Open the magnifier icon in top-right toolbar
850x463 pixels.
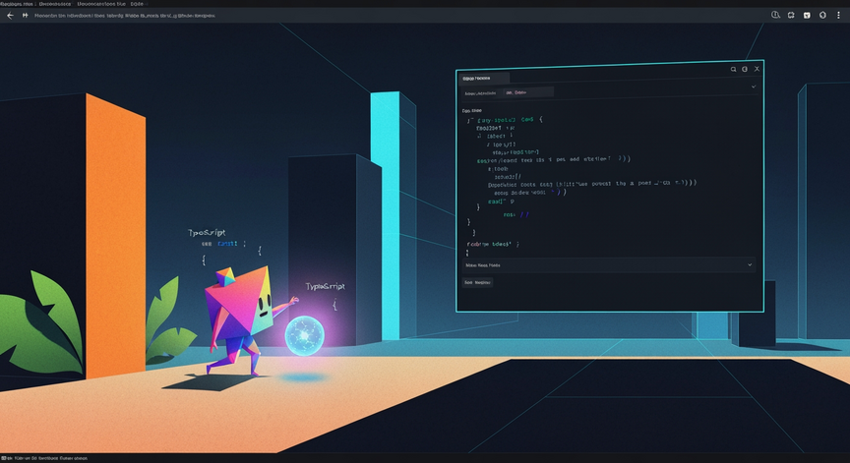[775, 15]
